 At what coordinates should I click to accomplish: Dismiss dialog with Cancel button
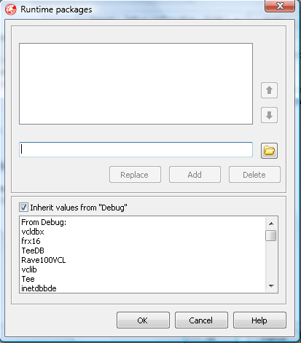pyautogui.click(x=201, y=320)
